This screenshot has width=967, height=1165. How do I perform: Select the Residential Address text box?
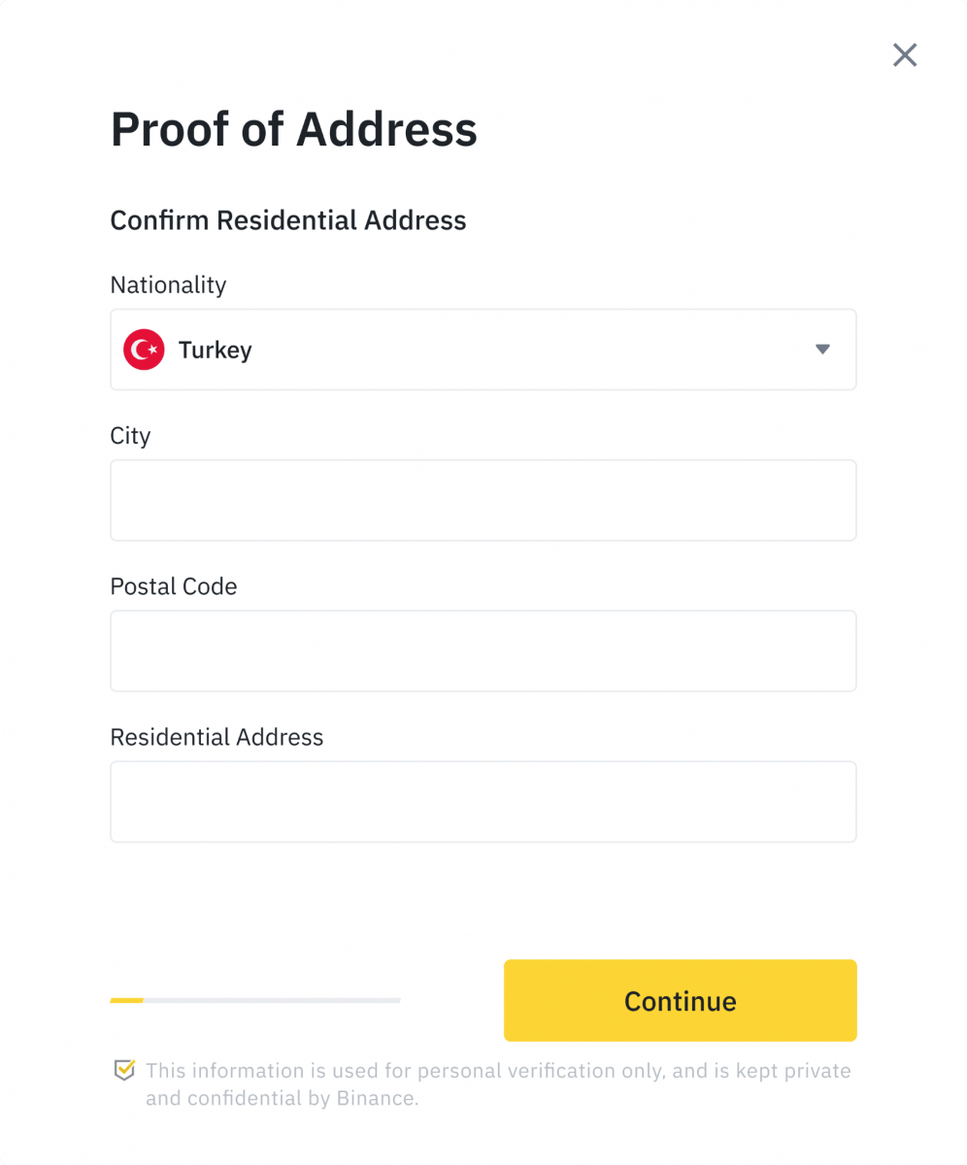point(483,801)
